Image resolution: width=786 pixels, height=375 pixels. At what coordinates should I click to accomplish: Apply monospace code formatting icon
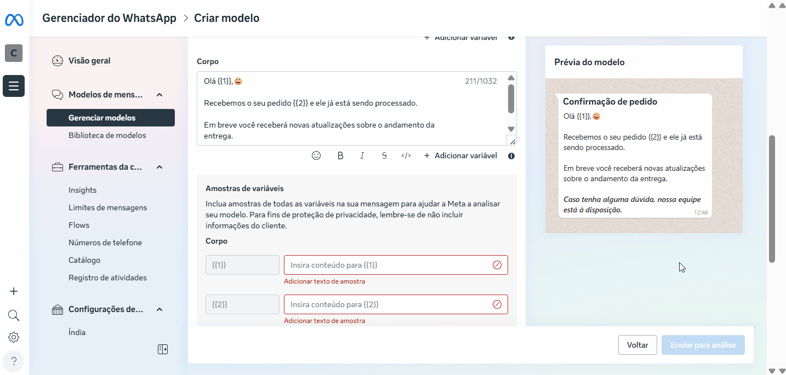406,155
